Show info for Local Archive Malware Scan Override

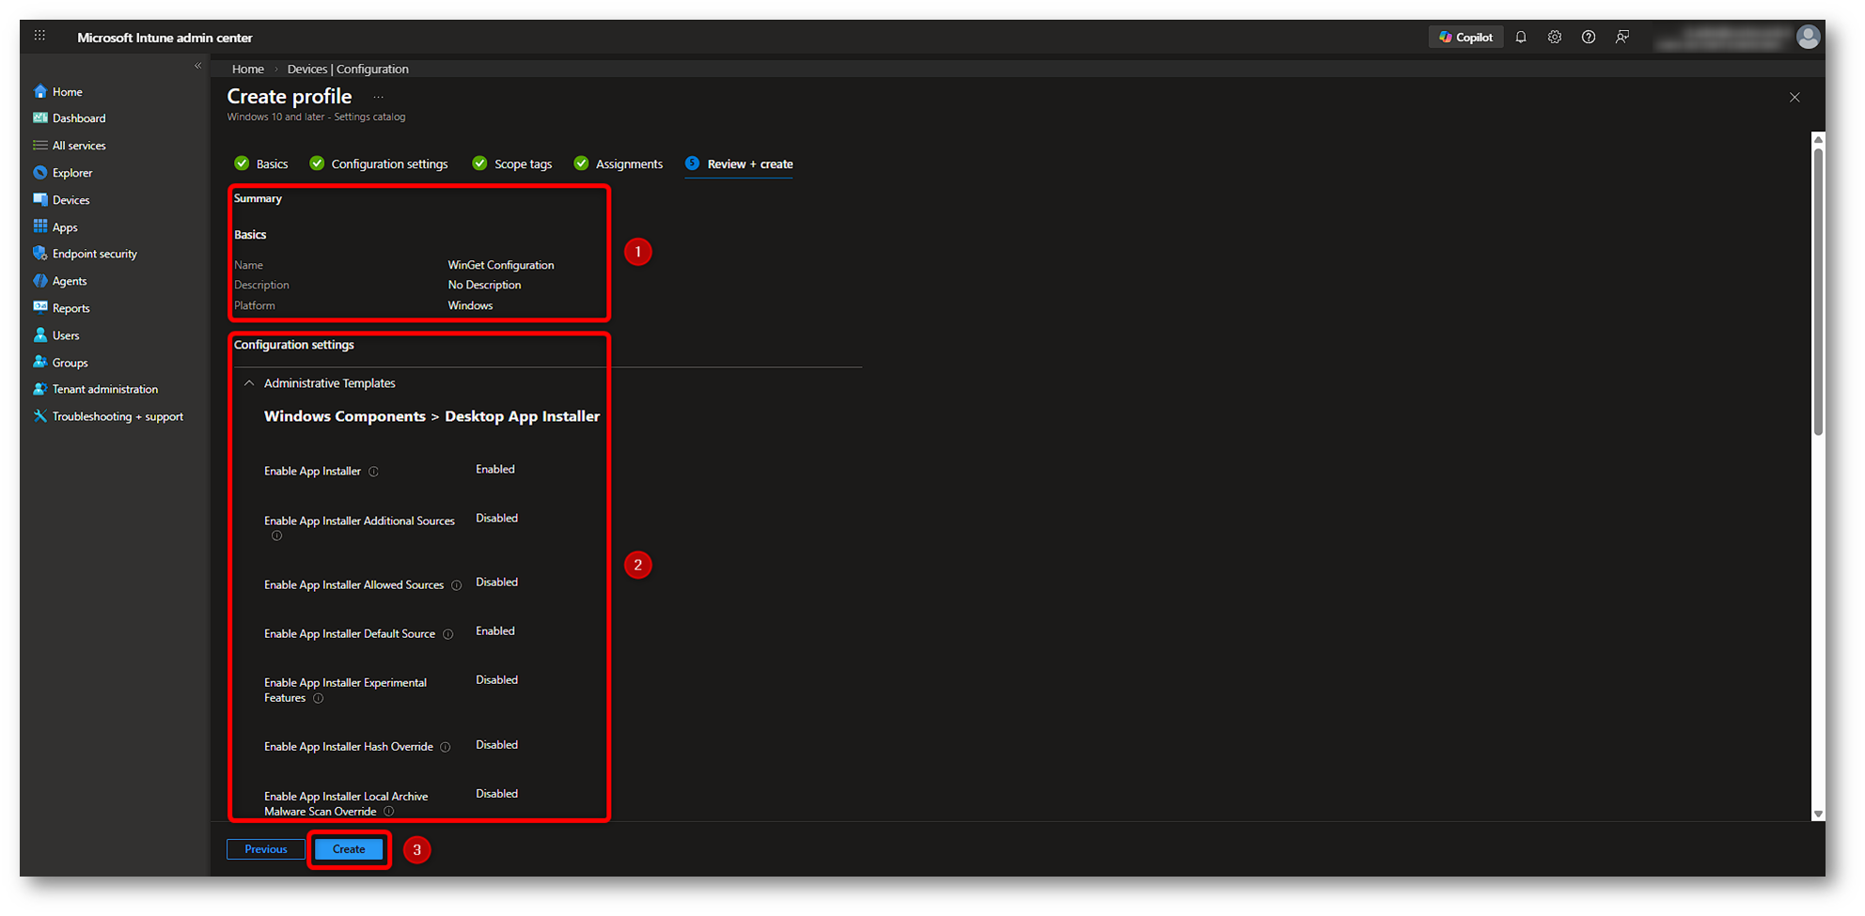[388, 812]
